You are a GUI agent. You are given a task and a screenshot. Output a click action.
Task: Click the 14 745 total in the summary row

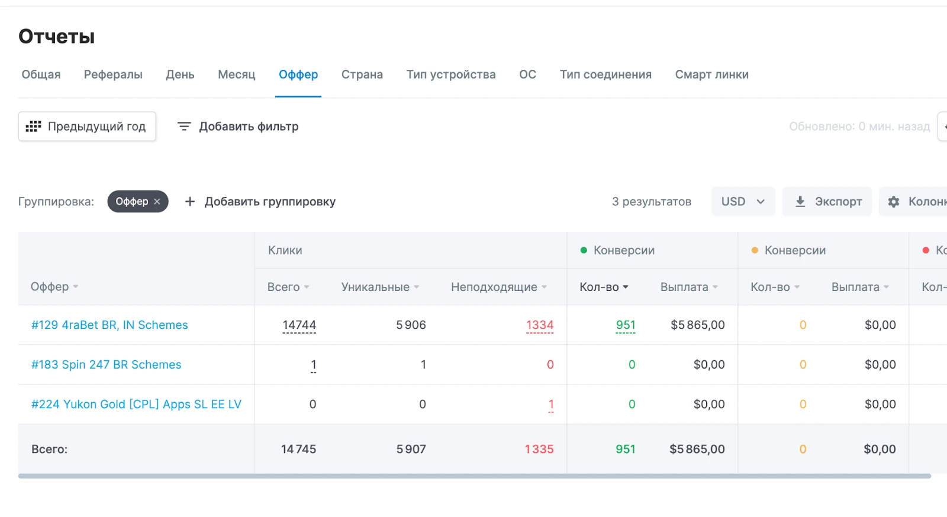298,449
